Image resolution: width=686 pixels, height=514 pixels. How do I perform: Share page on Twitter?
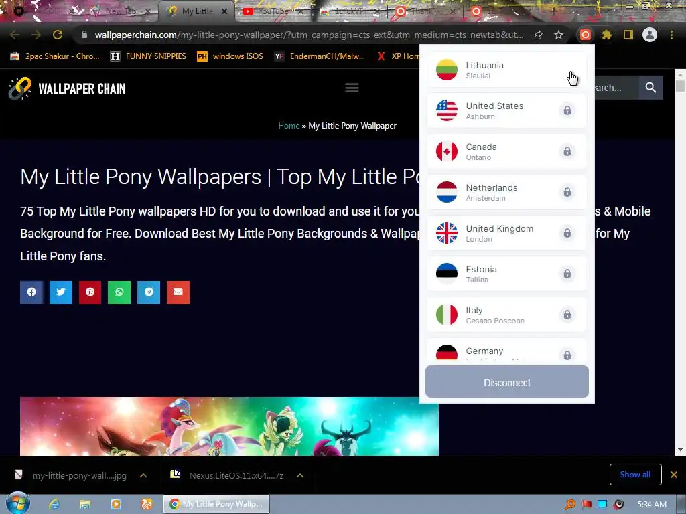coord(61,292)
